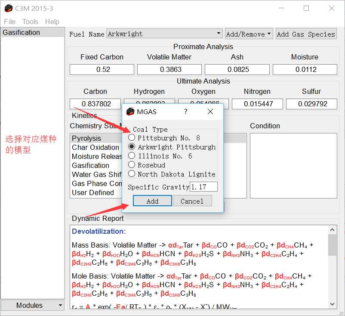Pick the Rosebud coal type option
Image resolution: width=345 pixels, height=316 pixels.
click(132, 165)
